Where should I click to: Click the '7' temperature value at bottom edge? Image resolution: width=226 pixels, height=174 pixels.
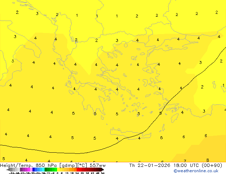[x=185, y=161]
